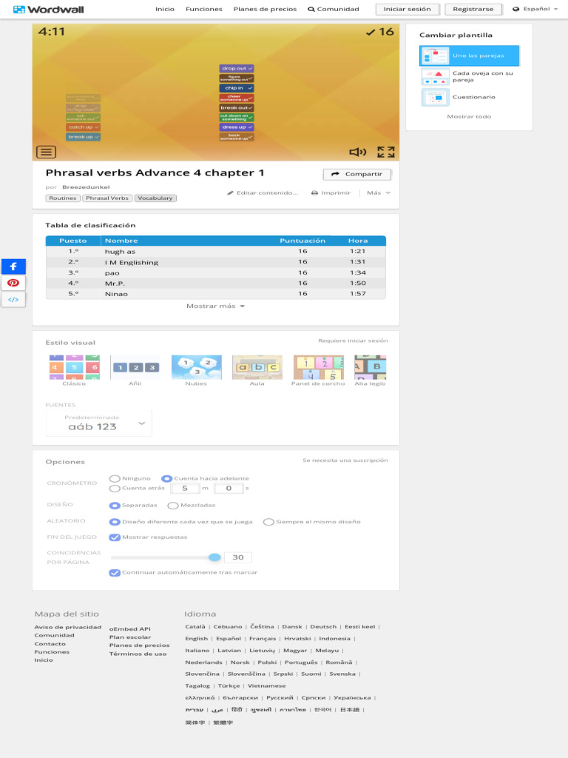Click the globe language icon
568x758 pixels.
click(515, 9)
